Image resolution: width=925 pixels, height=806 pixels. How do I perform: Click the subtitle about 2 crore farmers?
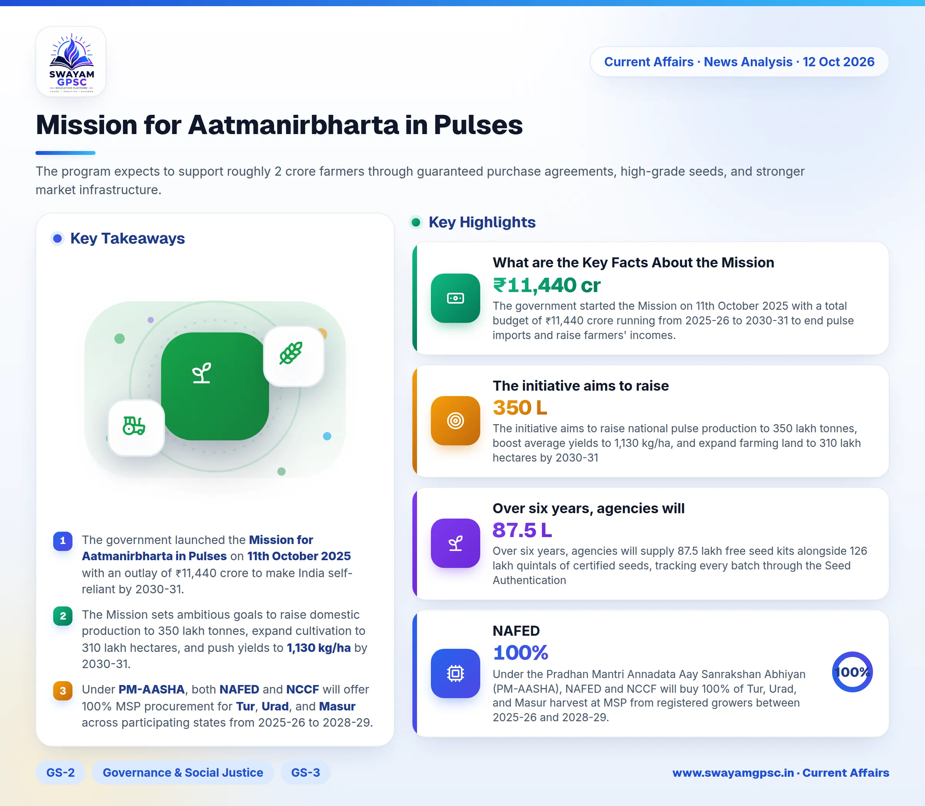pos(420,180)
